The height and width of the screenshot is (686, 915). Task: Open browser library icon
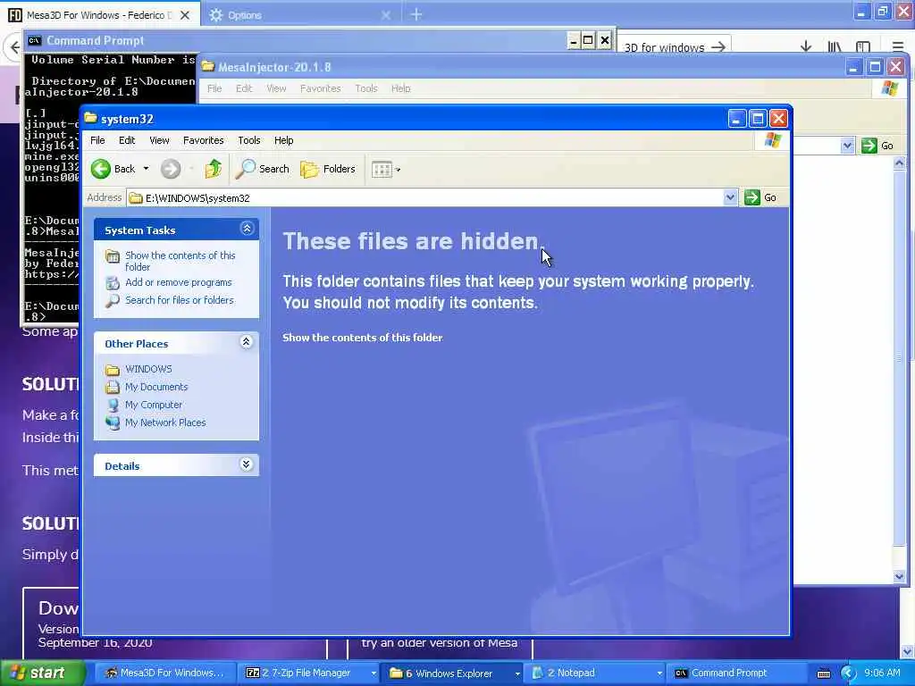pos(835,46)
